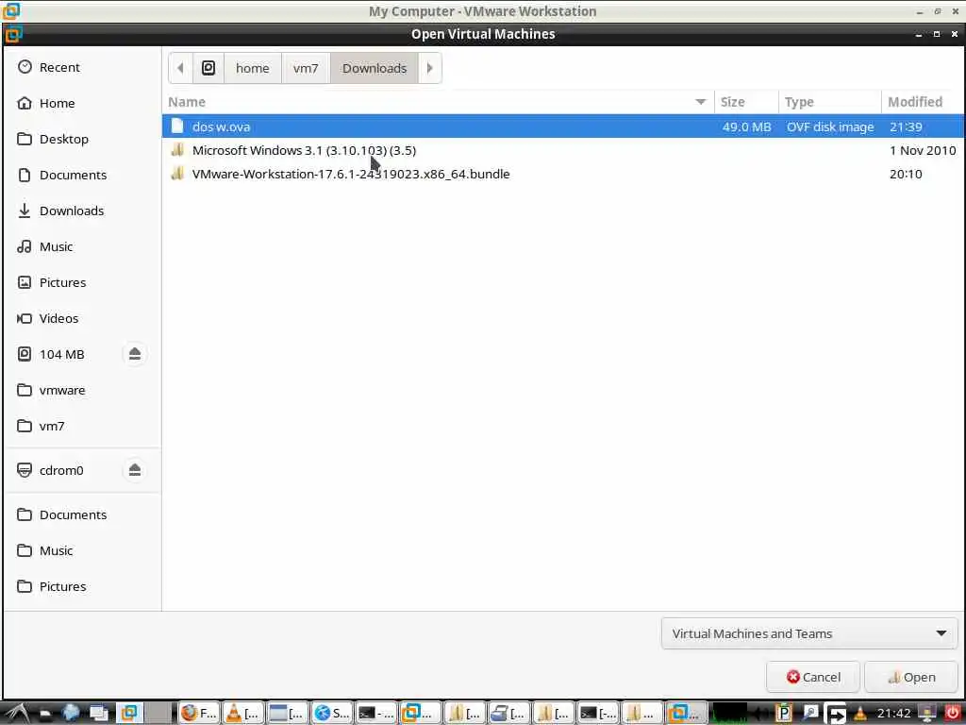The image size is (966, 725).
Task: Open the application menu at taskbar left
Action: (x=17, y=714)
